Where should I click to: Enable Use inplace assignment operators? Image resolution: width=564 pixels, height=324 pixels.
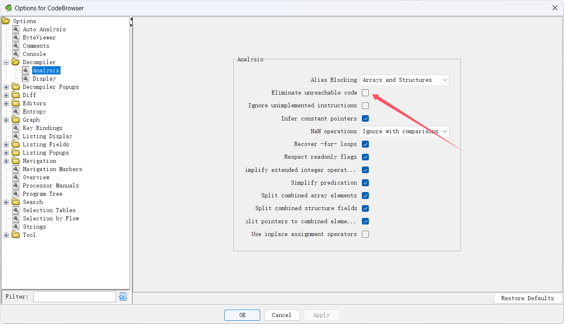(365, 234)
